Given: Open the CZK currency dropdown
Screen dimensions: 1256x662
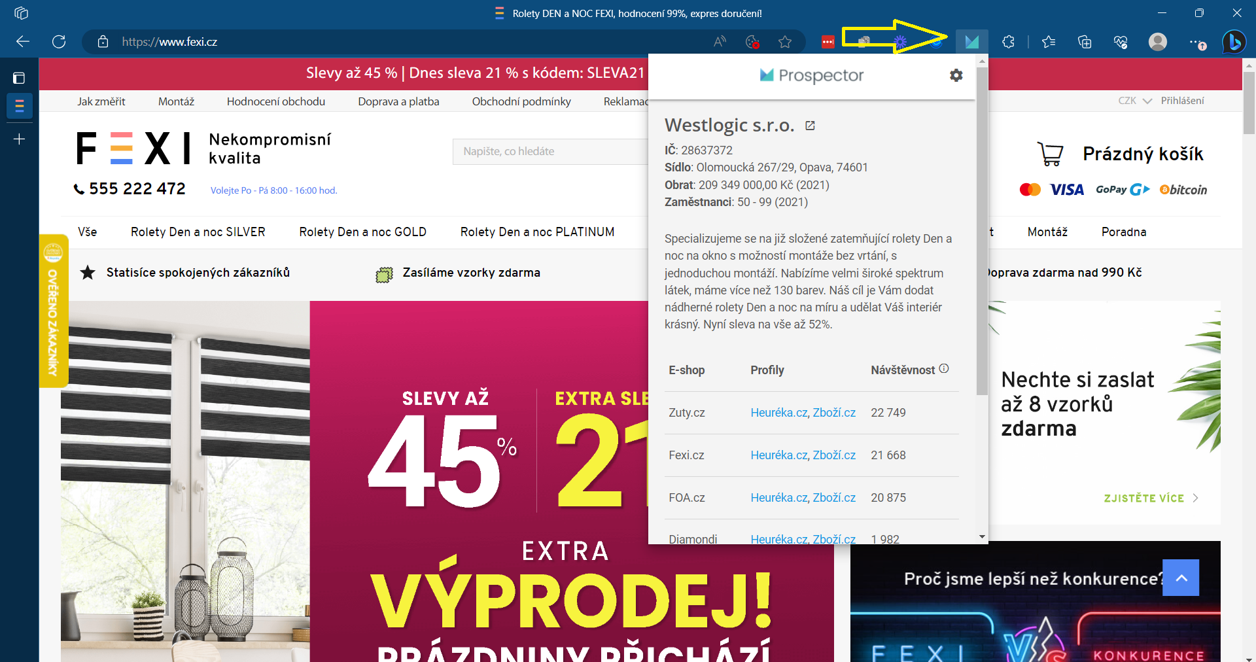Looking at the screenshot, I should click(x=1134, y=101).
